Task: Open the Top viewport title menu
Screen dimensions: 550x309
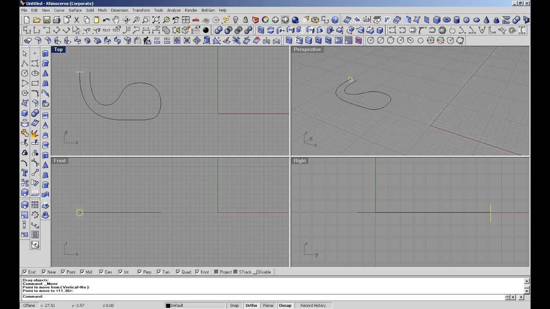Action: pyautogui.click(x=58, y=50)
